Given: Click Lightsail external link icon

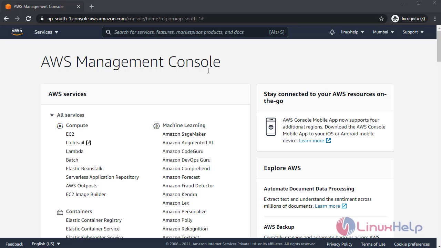Looking at the screenshot, I should pyautogui.click(x=89, y=143).
